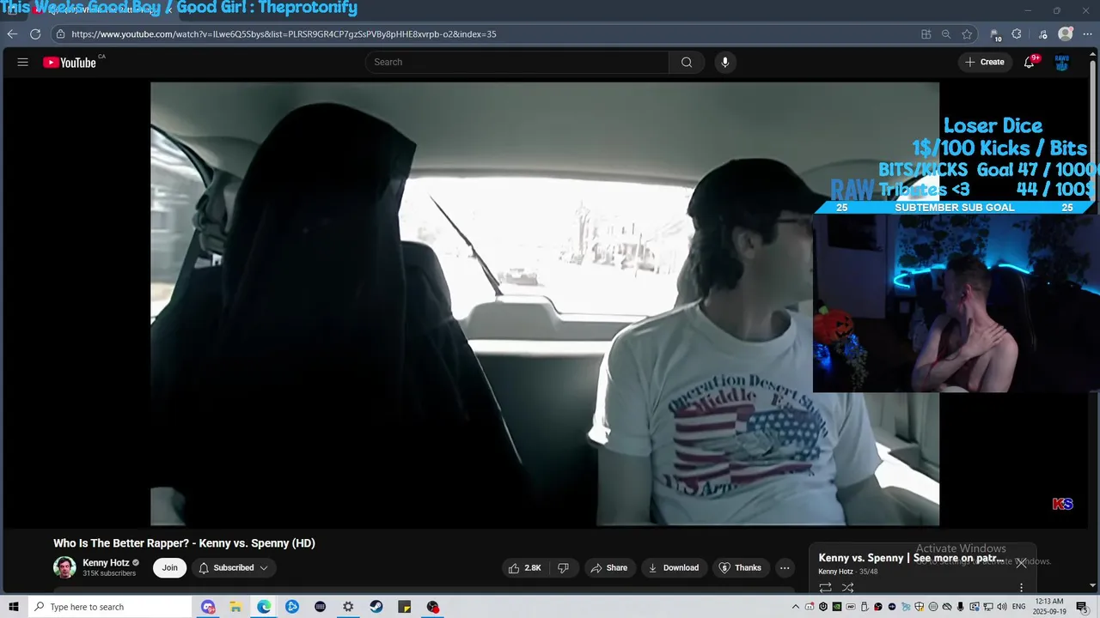Open NVIDIA tray icon
Image resolution: width=1100 pixels, height=618 pixels.
837,607
